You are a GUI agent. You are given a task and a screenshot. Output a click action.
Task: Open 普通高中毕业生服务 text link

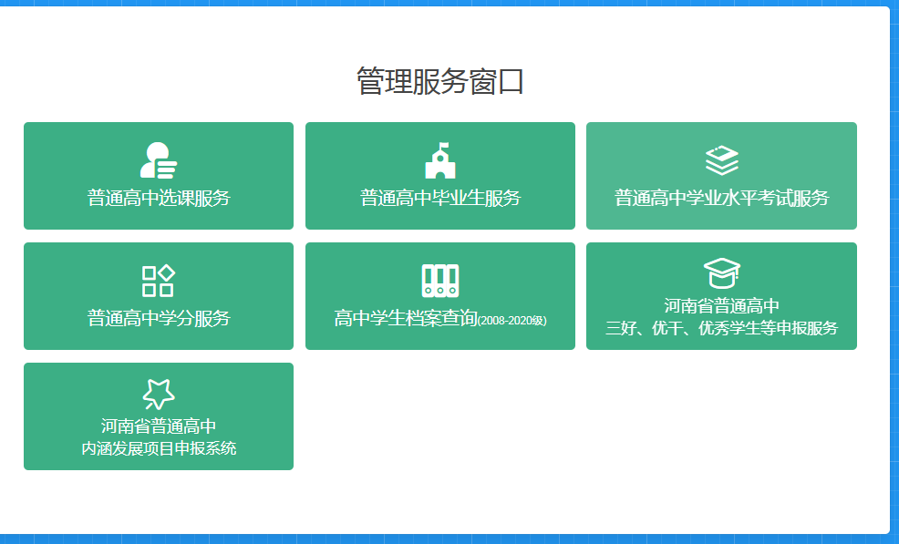click(439, 198)
